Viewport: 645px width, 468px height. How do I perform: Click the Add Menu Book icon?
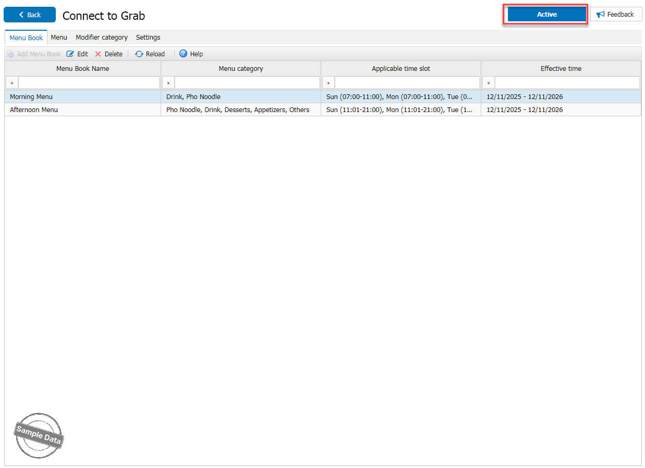[x=11, y=54]
